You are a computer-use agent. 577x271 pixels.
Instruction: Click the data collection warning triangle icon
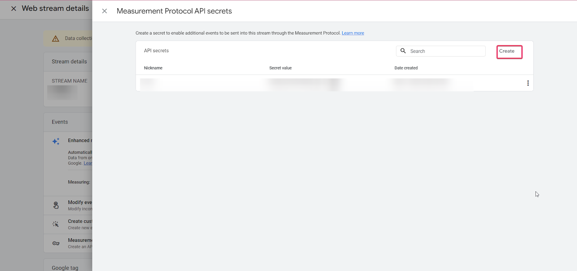click(x=56, y=39)
